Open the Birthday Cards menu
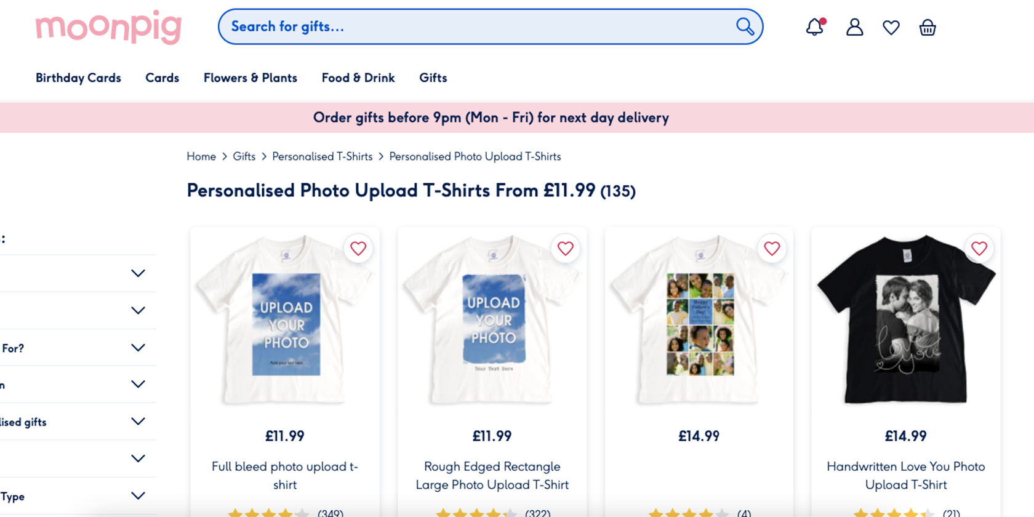 coord(78,78)
